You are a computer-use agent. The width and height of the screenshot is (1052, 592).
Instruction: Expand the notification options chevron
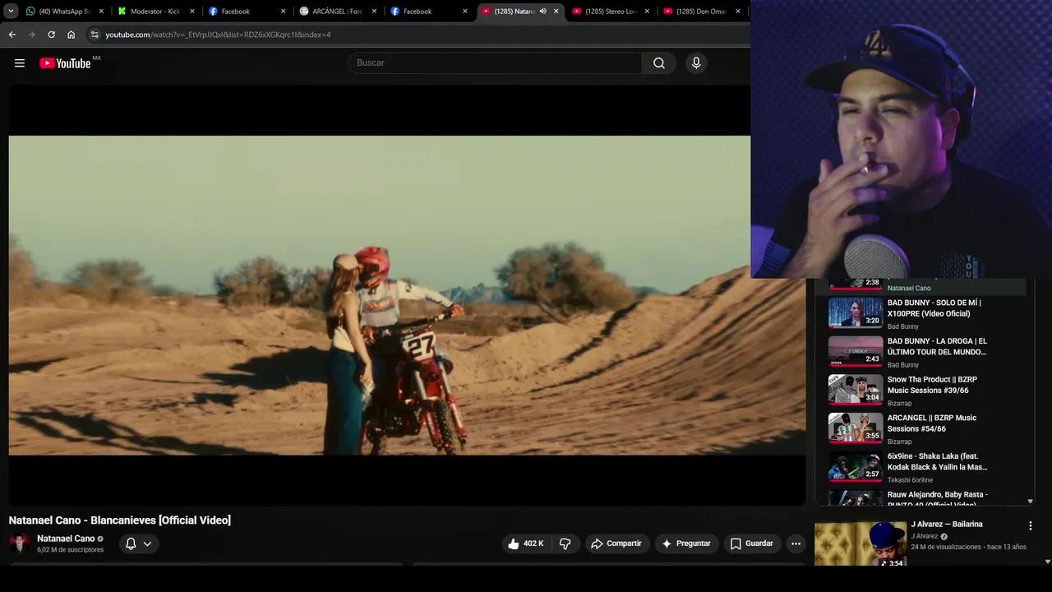[x=147, y=543]
